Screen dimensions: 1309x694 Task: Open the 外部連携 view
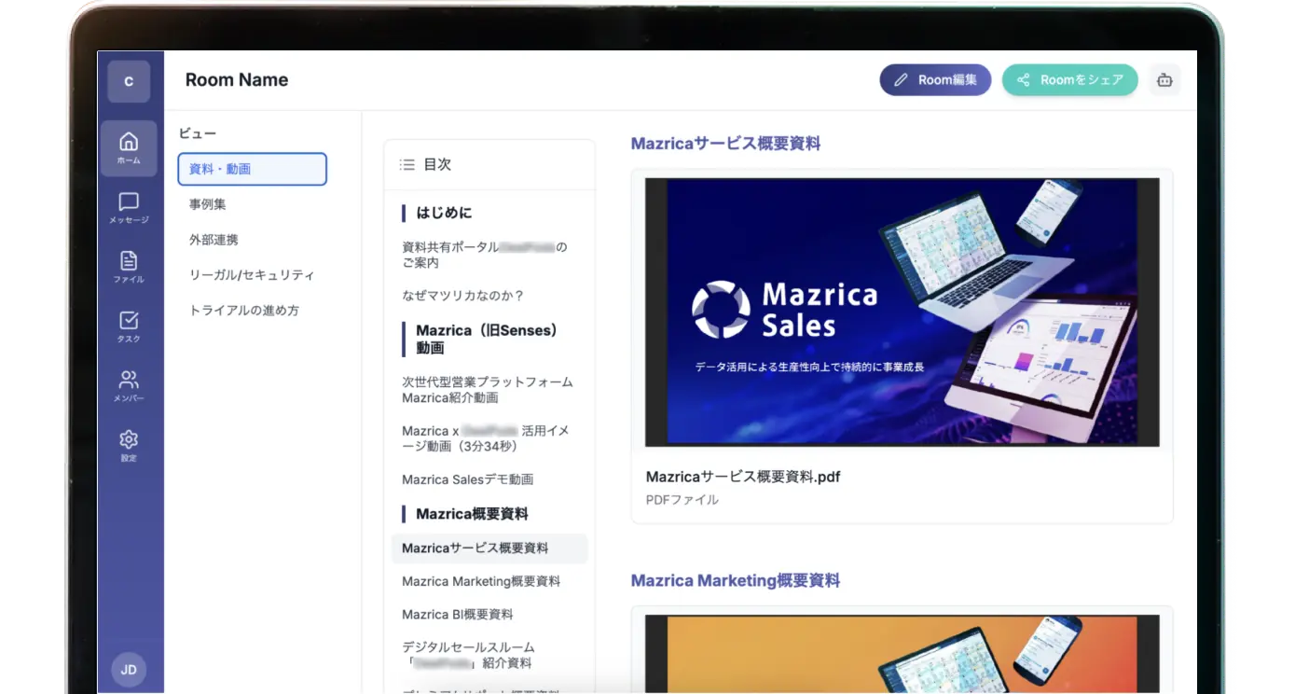tap(214, 240)
